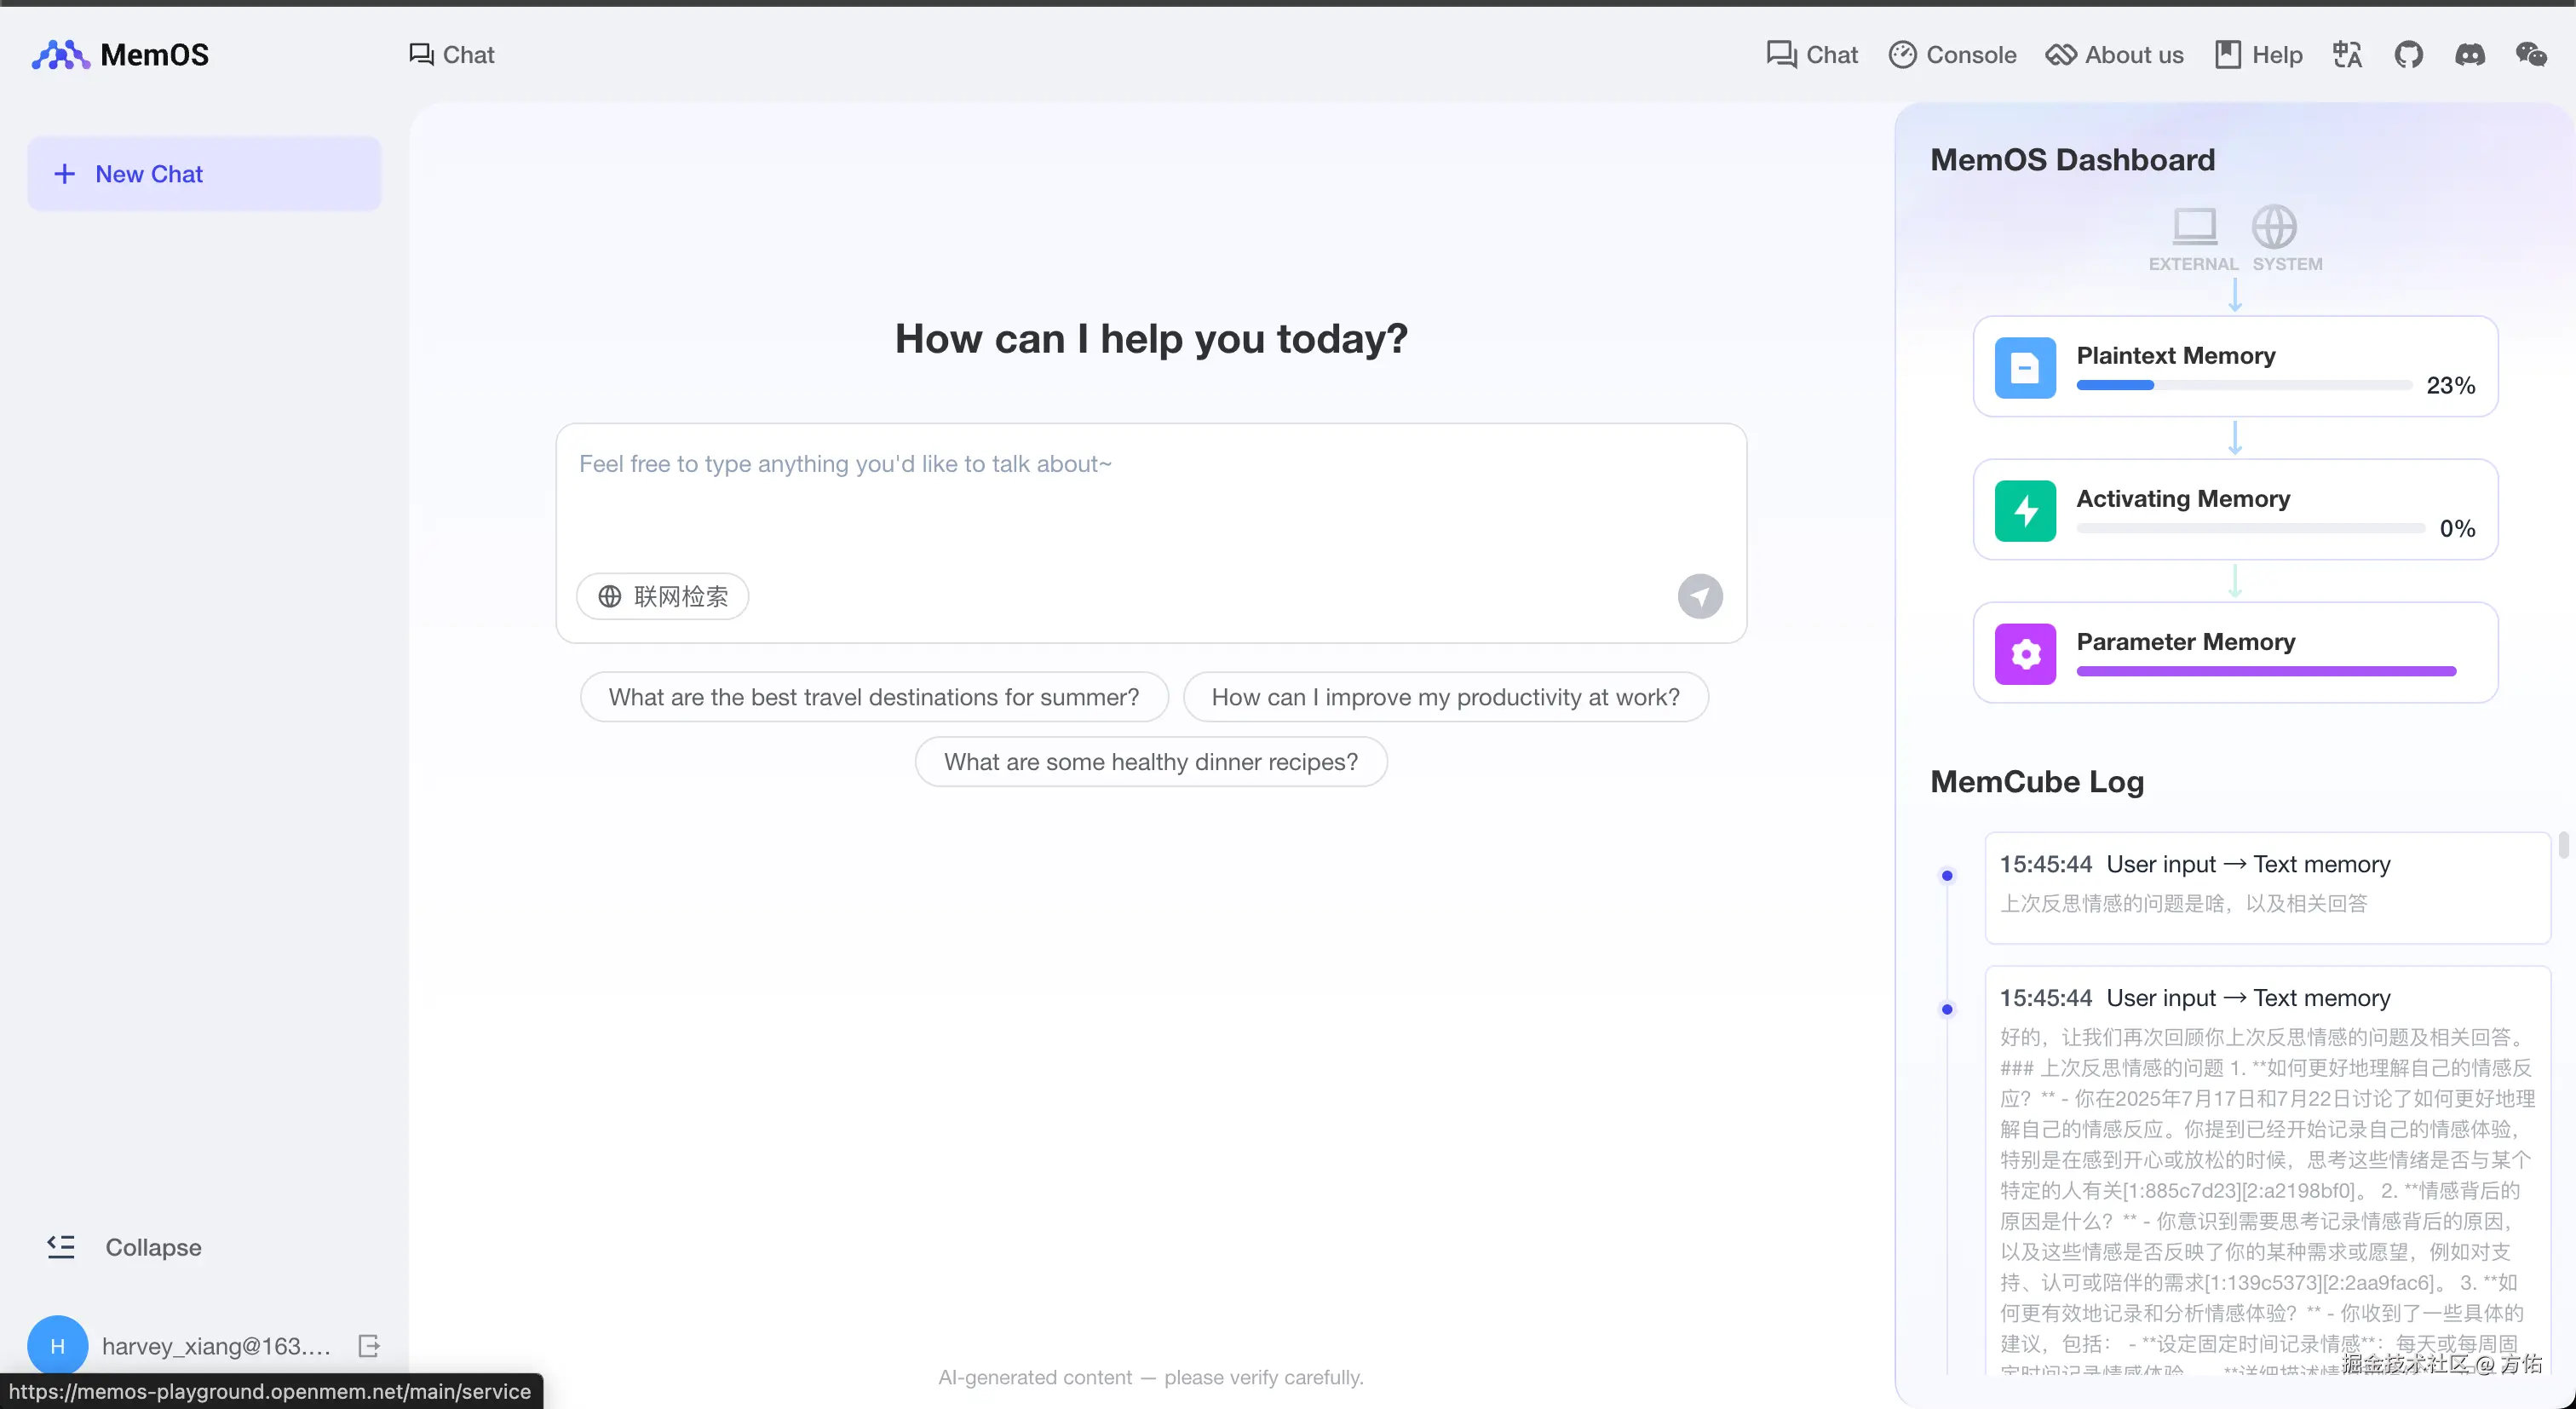The height and width of the screenshot is (1409, 2576).
Task: Start a New Chat
Action: (204, 174)
